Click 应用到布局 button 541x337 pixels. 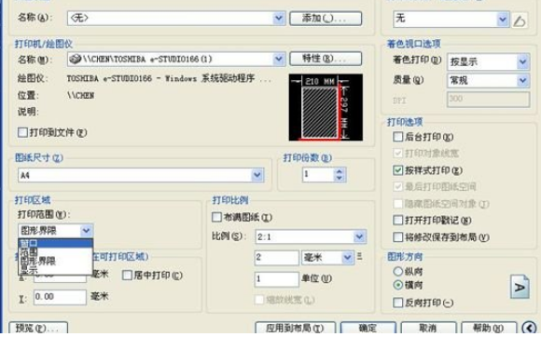[295, 328]
